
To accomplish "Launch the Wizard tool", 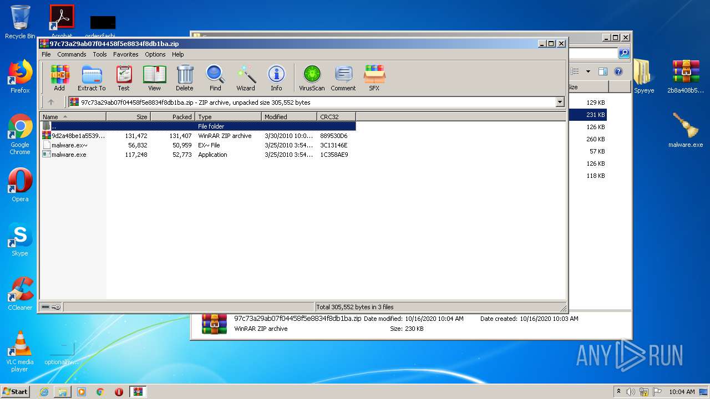I will point(246,78).
